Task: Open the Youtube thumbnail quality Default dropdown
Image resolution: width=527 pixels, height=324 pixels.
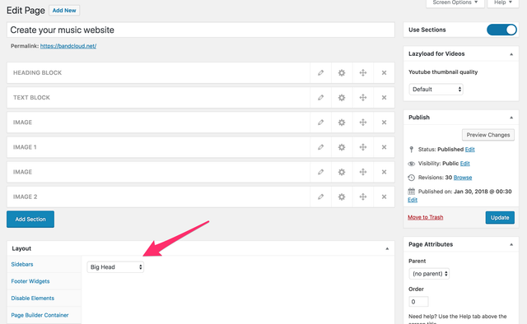Action: 436,90
